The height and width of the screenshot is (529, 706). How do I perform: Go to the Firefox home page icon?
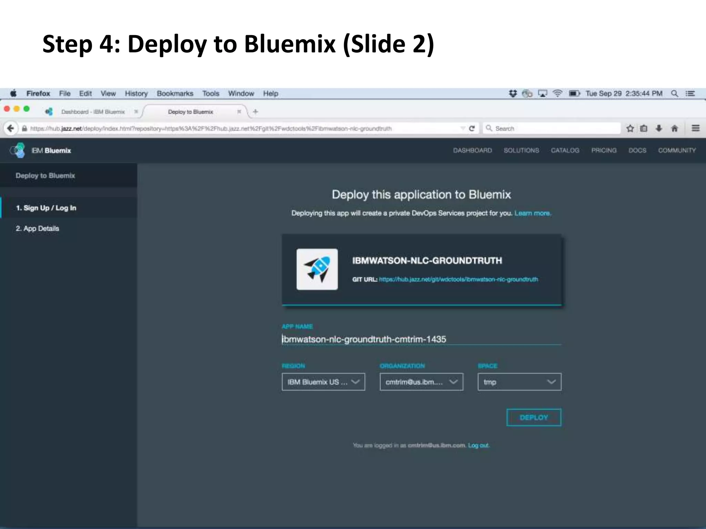675,128
